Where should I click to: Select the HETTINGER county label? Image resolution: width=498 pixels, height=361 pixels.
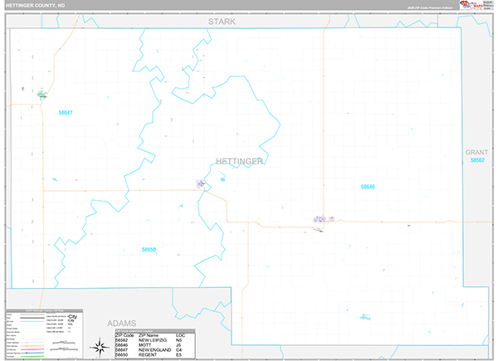pos(239,160)
